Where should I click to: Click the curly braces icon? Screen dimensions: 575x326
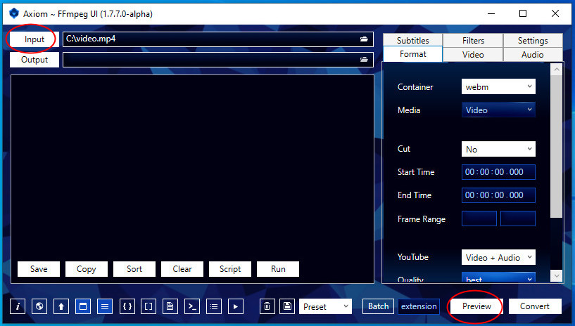(x=127, y=306)
